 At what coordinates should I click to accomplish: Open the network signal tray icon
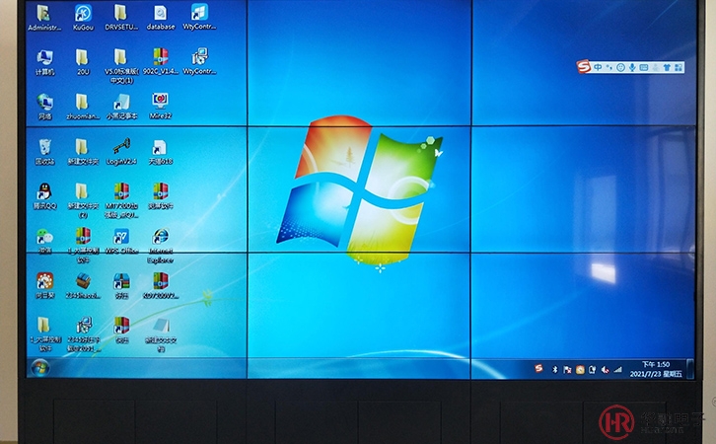(617, 370)
